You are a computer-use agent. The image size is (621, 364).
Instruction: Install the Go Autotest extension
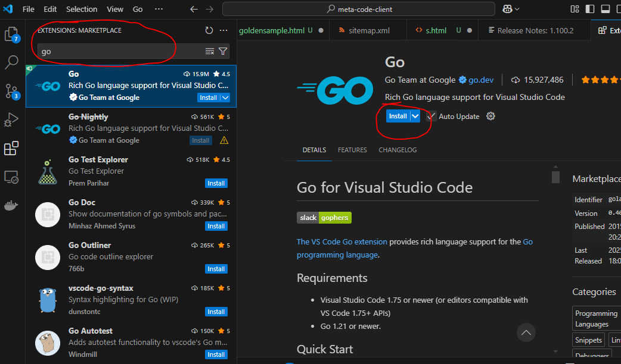216,354
